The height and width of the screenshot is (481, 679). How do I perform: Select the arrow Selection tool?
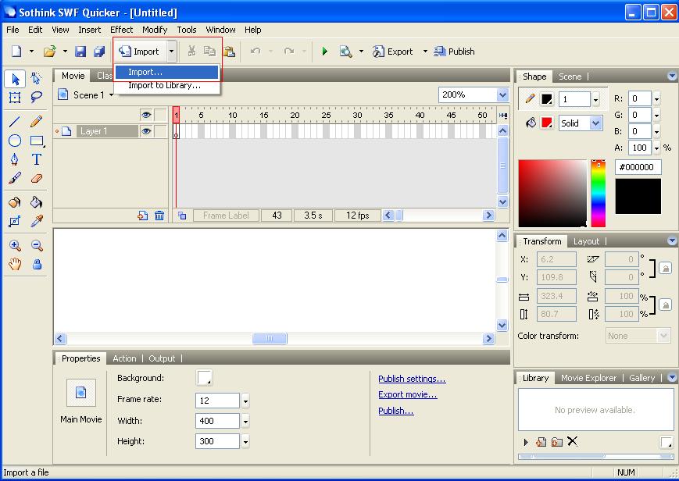point(15,79)
